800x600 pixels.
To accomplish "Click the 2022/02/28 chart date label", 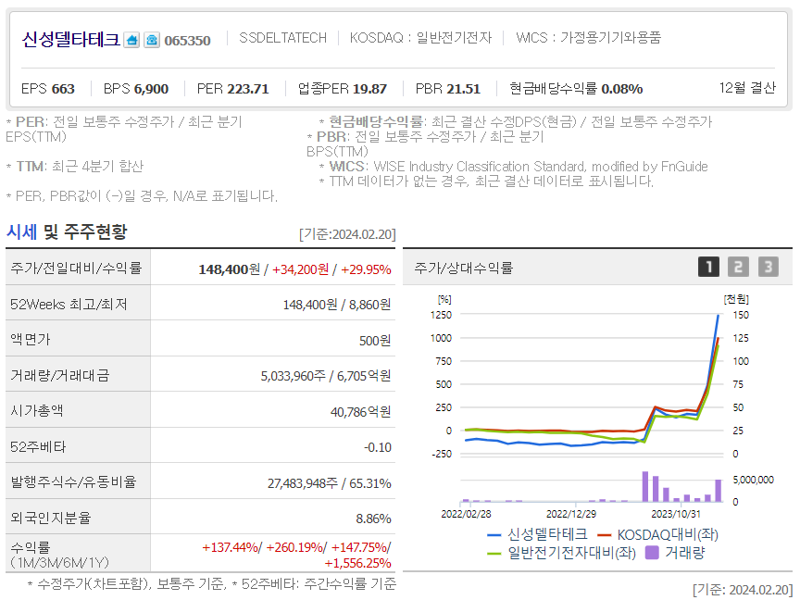I will tap(466, 514).
